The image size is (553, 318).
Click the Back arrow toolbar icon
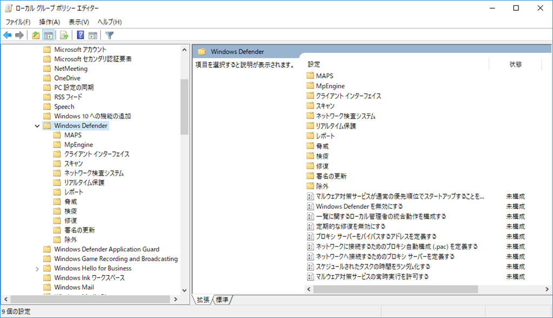8,35
